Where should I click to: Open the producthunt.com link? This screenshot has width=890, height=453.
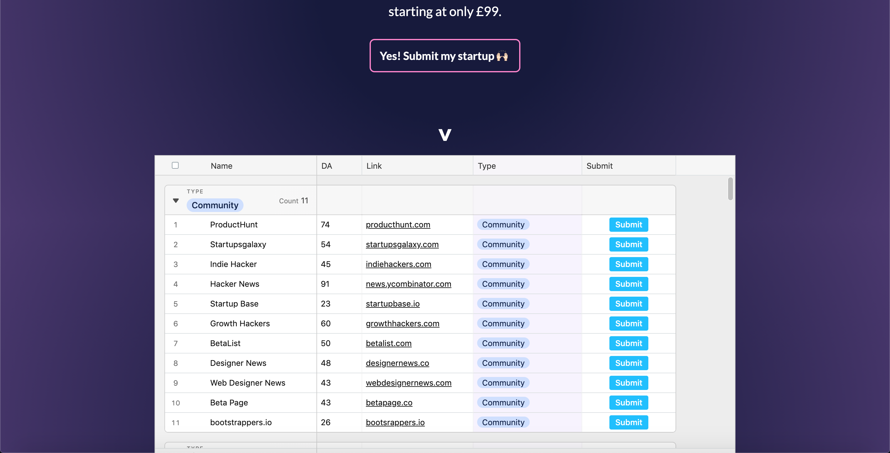click(x=398, y=225)
